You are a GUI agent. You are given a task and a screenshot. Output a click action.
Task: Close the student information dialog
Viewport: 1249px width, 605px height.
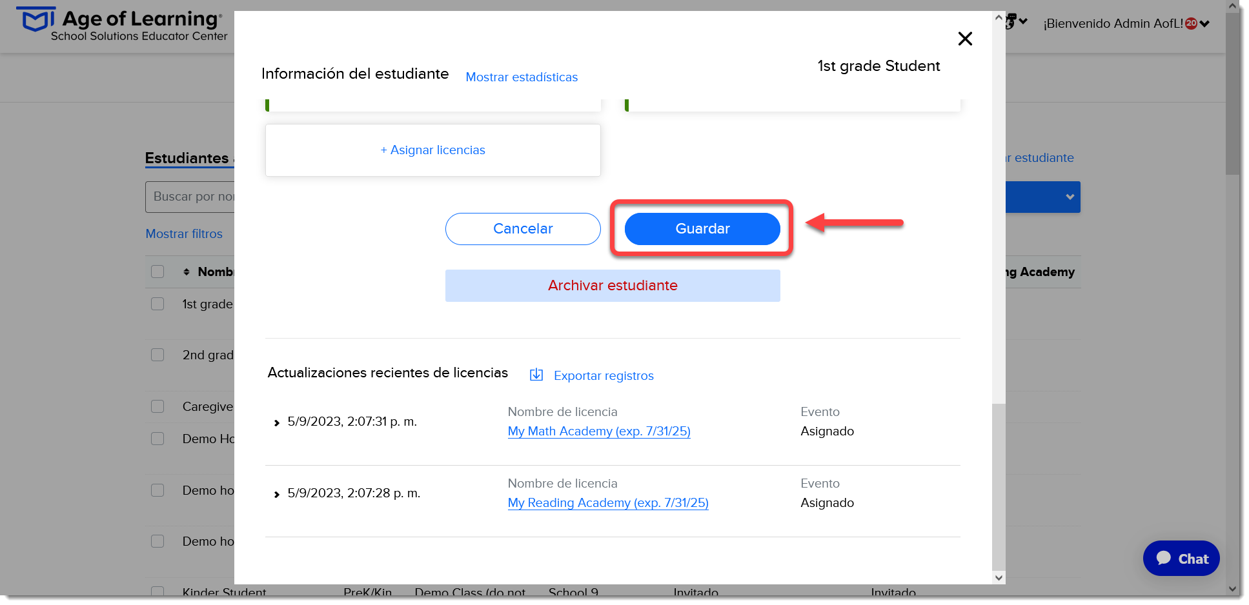click(x=965, y=39)
